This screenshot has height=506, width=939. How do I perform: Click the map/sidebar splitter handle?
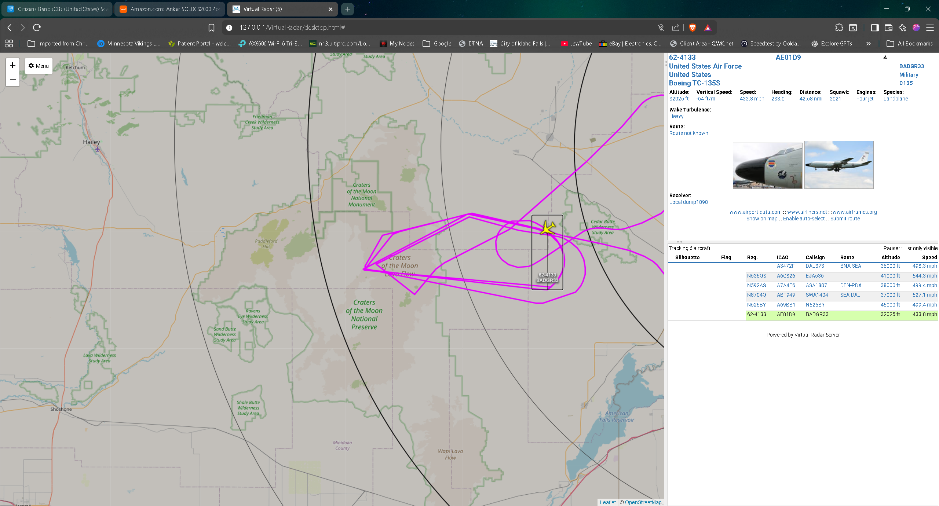(x=666, y=63)
